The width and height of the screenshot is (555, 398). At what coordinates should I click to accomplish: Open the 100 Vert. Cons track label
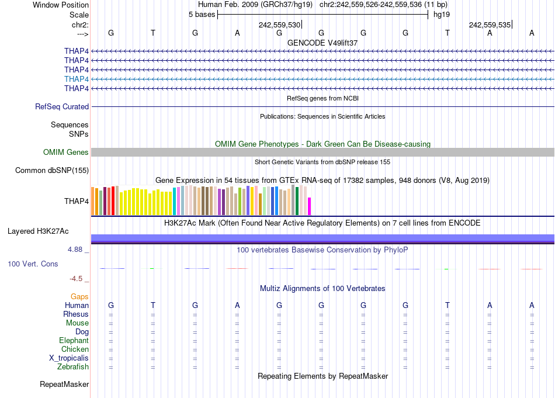(x=33, y=264)
